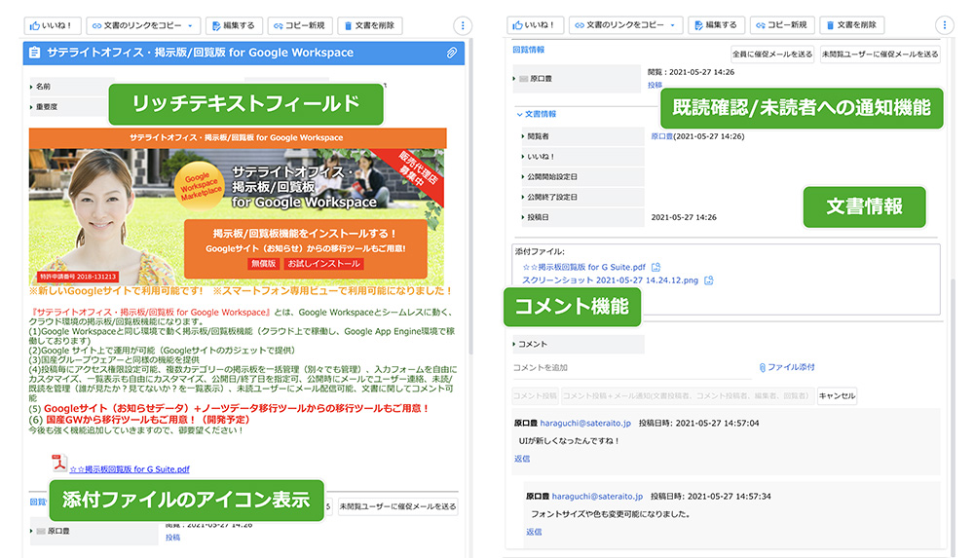
Task: Open ☆☆掲示板回覧板 for G Suite.pdf in 添付ファイル box
Action: tap(583, 267)
